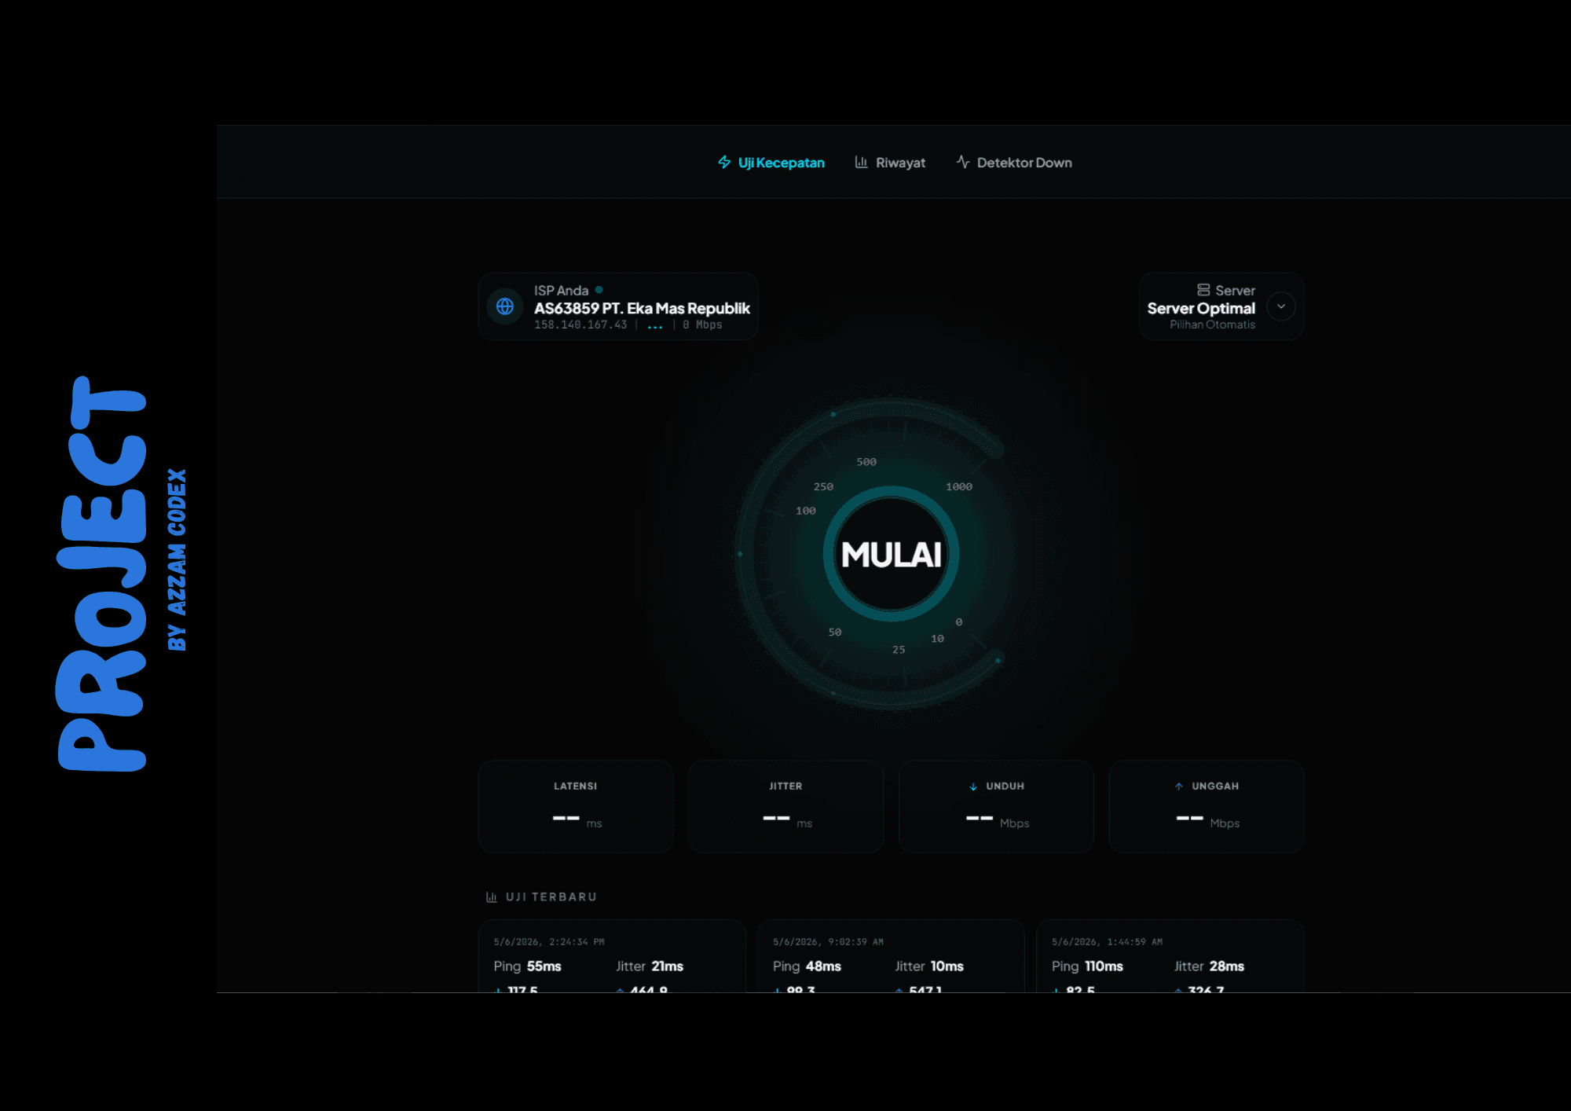Click the chart icon beside UJI TERBARU
1571x1111 pixels.
pyautogui.click(x=492, y=897)
